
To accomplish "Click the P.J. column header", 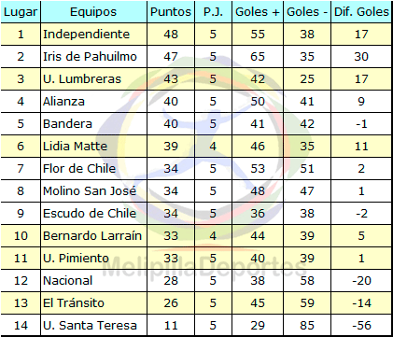I will [213, 12].
